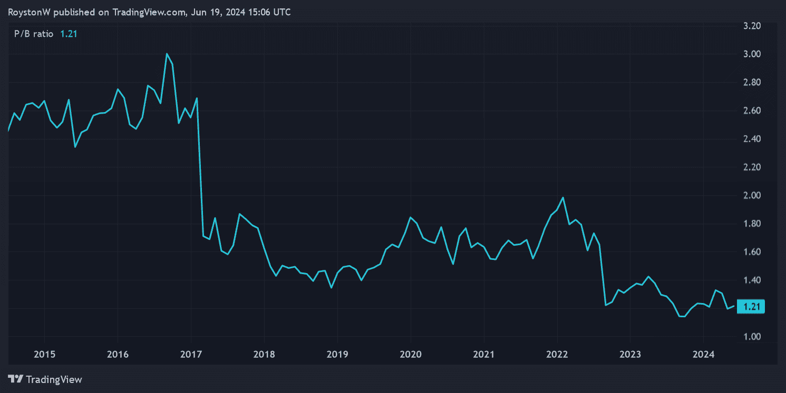Click the 1.00 price scale label
Image resolution: width=786 pixels, height=393 pixels.
[x=751, y=337]
